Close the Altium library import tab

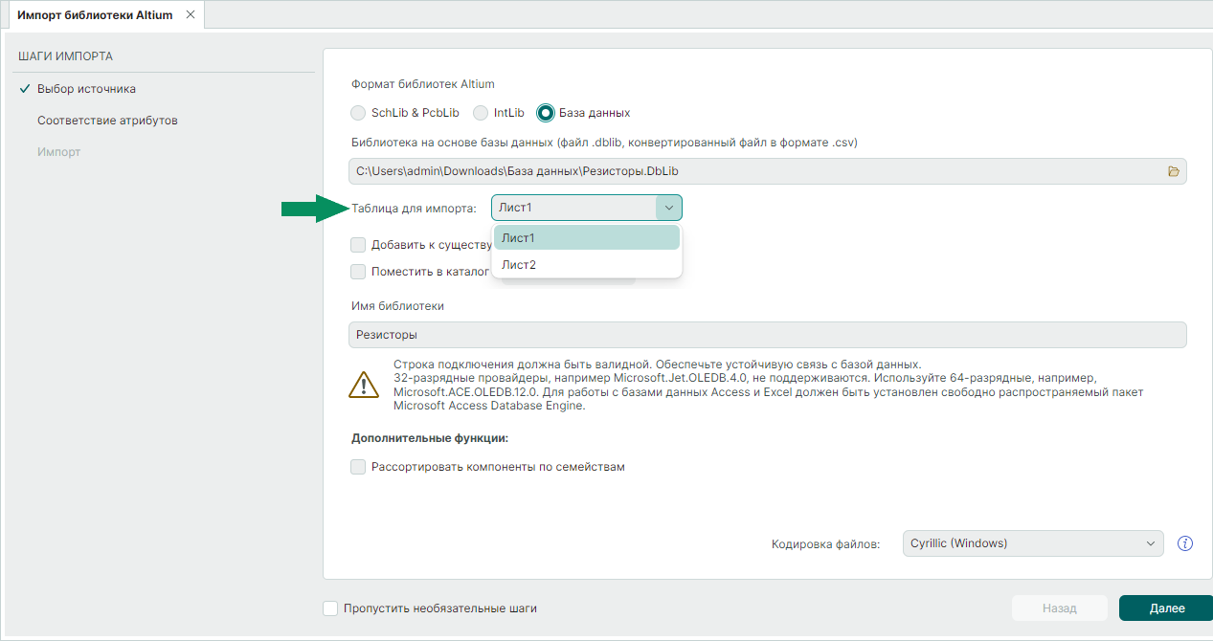191,15
